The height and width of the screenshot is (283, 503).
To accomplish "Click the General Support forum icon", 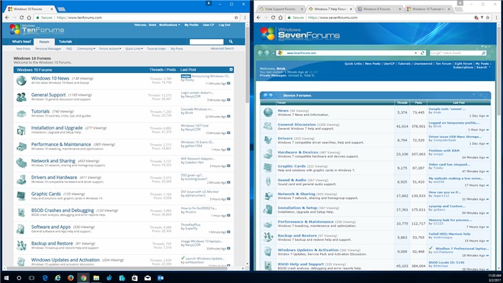I will pos(21,97).
